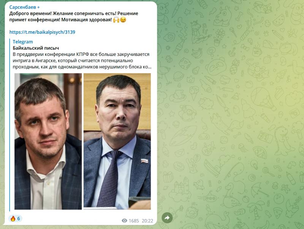Click the preview text about конференции КПРФ

[81, 54]
